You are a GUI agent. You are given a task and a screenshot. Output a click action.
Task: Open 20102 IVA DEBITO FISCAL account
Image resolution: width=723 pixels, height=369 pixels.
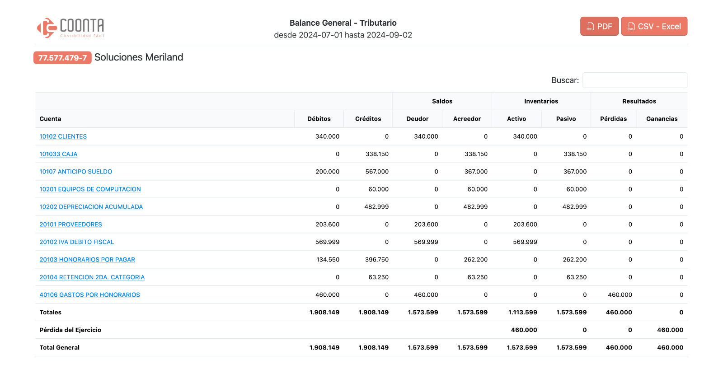coord(76,242)
